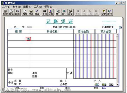Open the 查看(V) menu

click(x=27, y=7)
